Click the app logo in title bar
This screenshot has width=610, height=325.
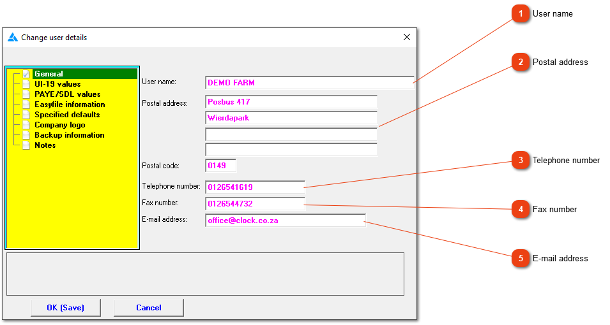click(13, 37)
